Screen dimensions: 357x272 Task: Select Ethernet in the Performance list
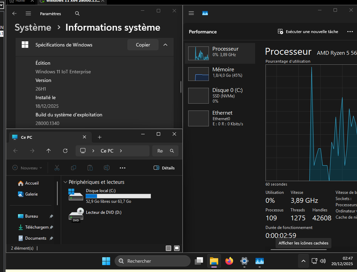(220, 118)
